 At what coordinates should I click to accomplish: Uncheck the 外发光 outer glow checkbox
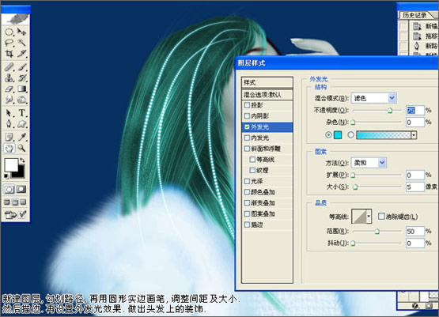coord(247,127)
